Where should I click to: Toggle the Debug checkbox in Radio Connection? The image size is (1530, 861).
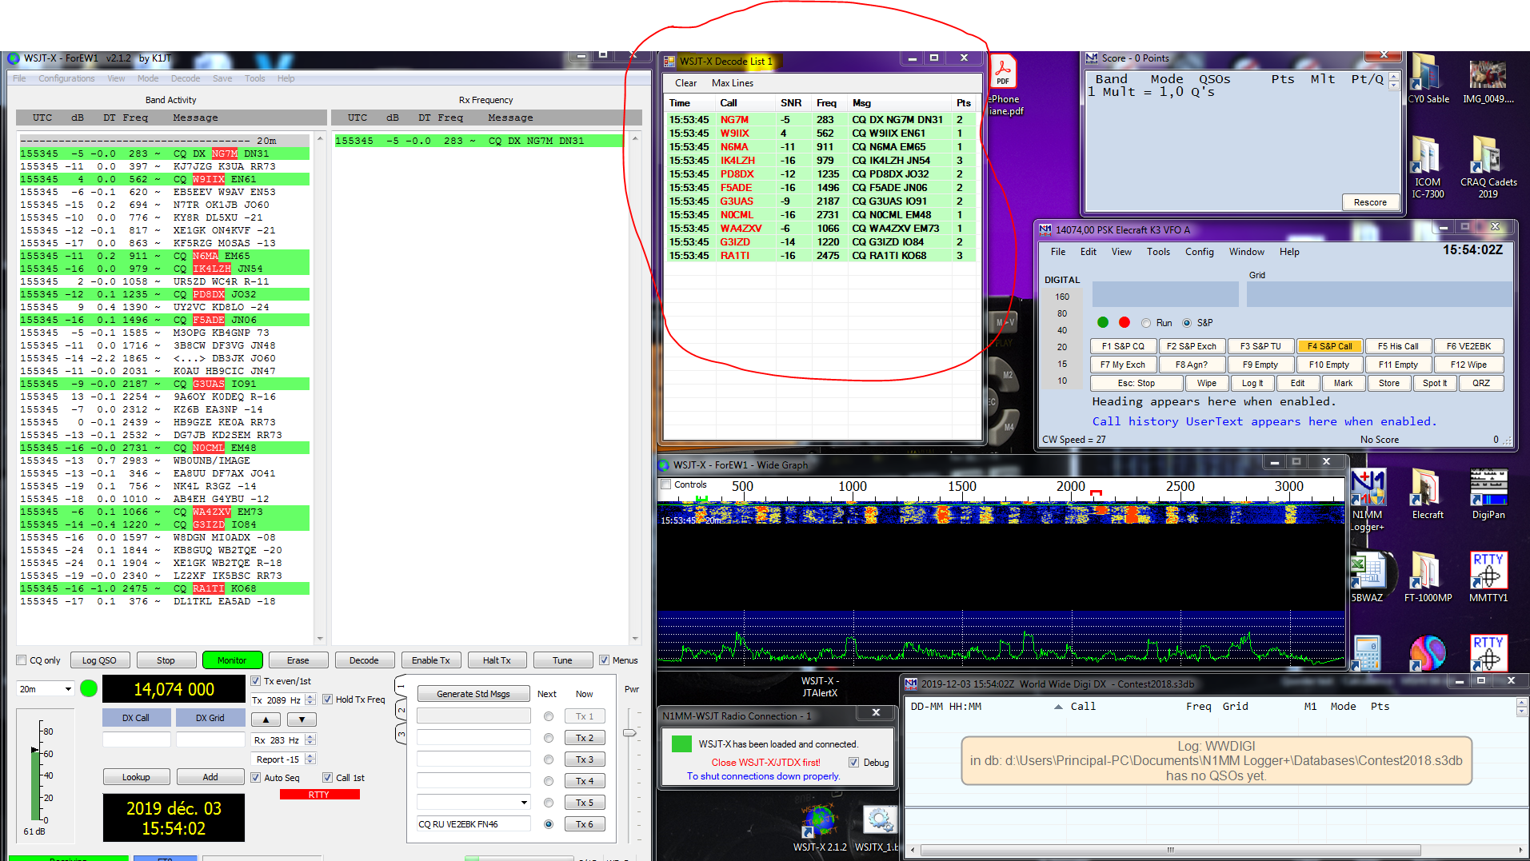[853, 763]
